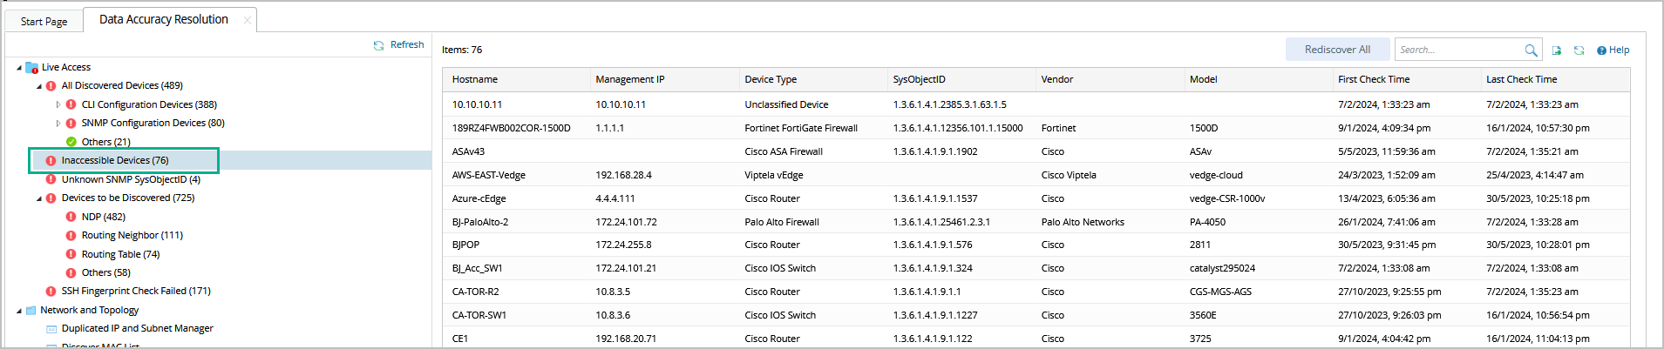This screenshot has height=349, width=1664.
Task: Switch to the Start Page tab
Action: coord(44,21)
